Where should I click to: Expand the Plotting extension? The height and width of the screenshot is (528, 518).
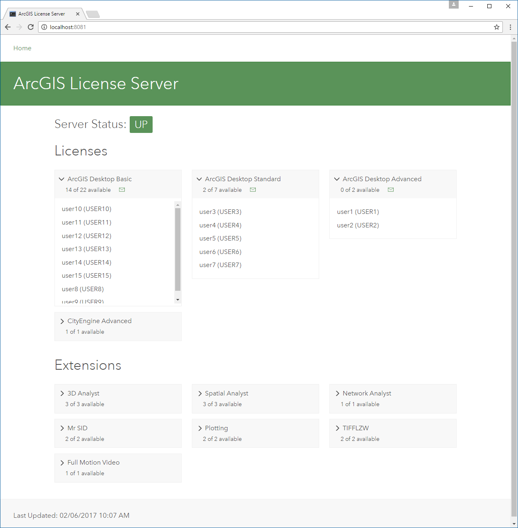(200, 428)
